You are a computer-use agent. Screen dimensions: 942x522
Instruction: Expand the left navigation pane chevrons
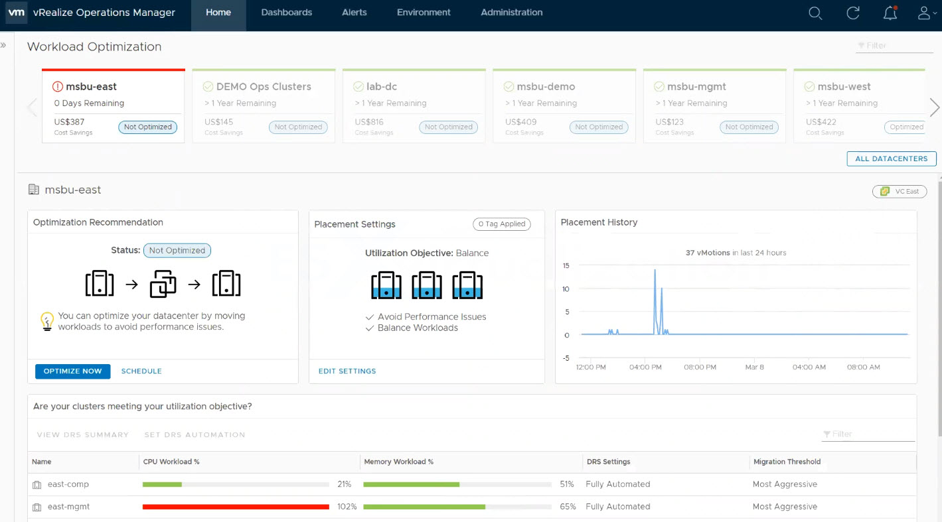pos(4,45)
